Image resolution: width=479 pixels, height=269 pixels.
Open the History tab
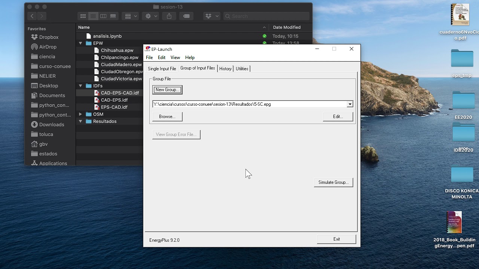[225, 69]
